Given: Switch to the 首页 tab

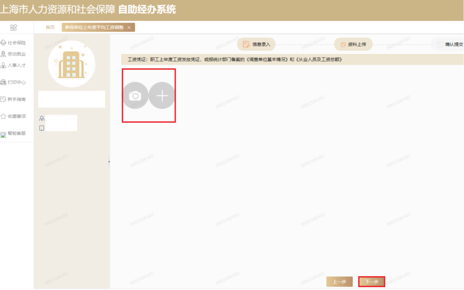Looking at the screenshot, I should pos(50,27).
